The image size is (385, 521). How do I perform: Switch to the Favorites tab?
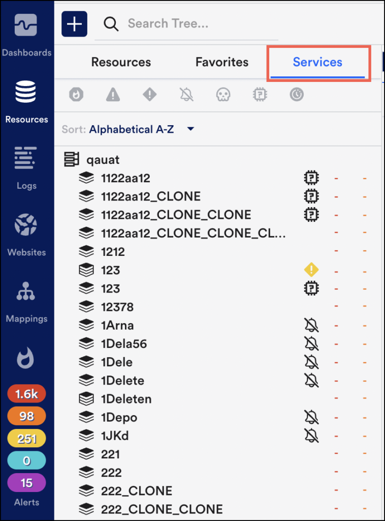point(222,62)
